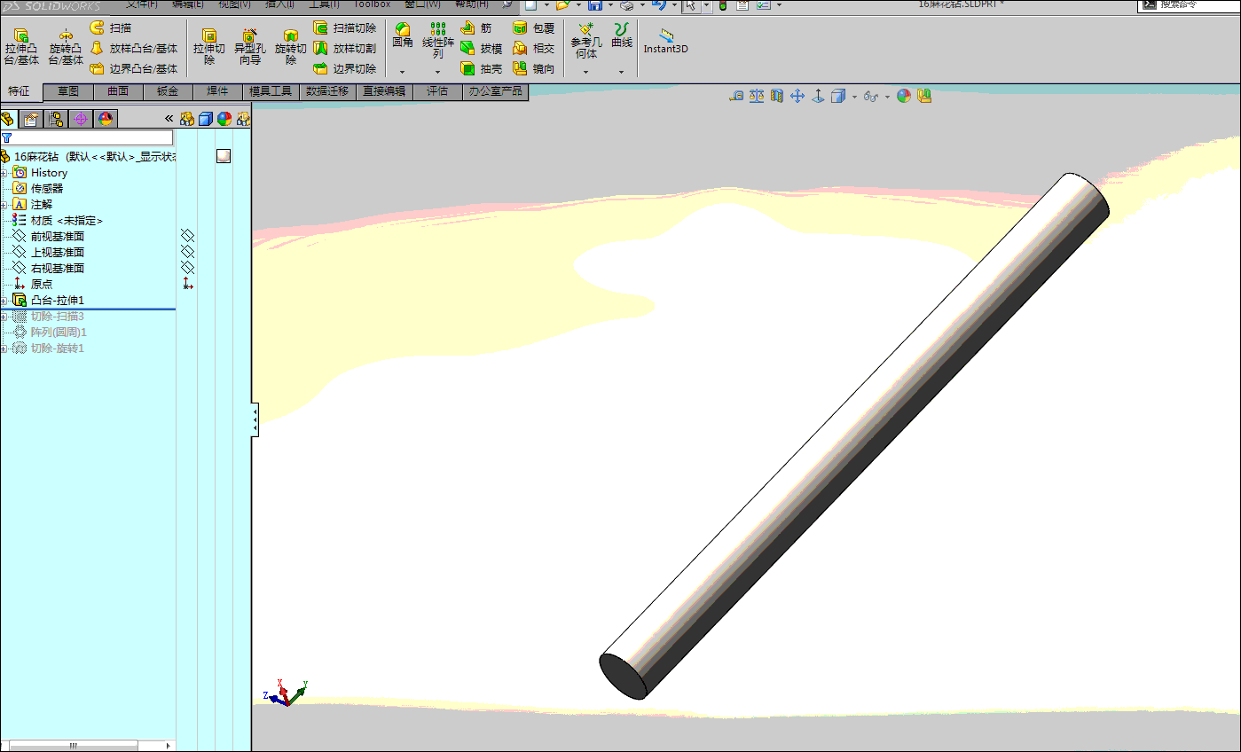Click the apply scene icon in the view toolbar
The width and height of the screenshot is (1241, 752).
[924, 96]
